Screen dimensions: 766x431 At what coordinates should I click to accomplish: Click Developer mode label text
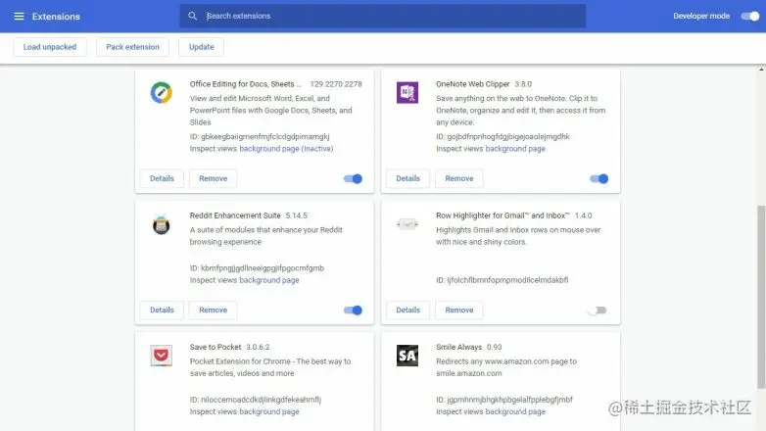701,16
